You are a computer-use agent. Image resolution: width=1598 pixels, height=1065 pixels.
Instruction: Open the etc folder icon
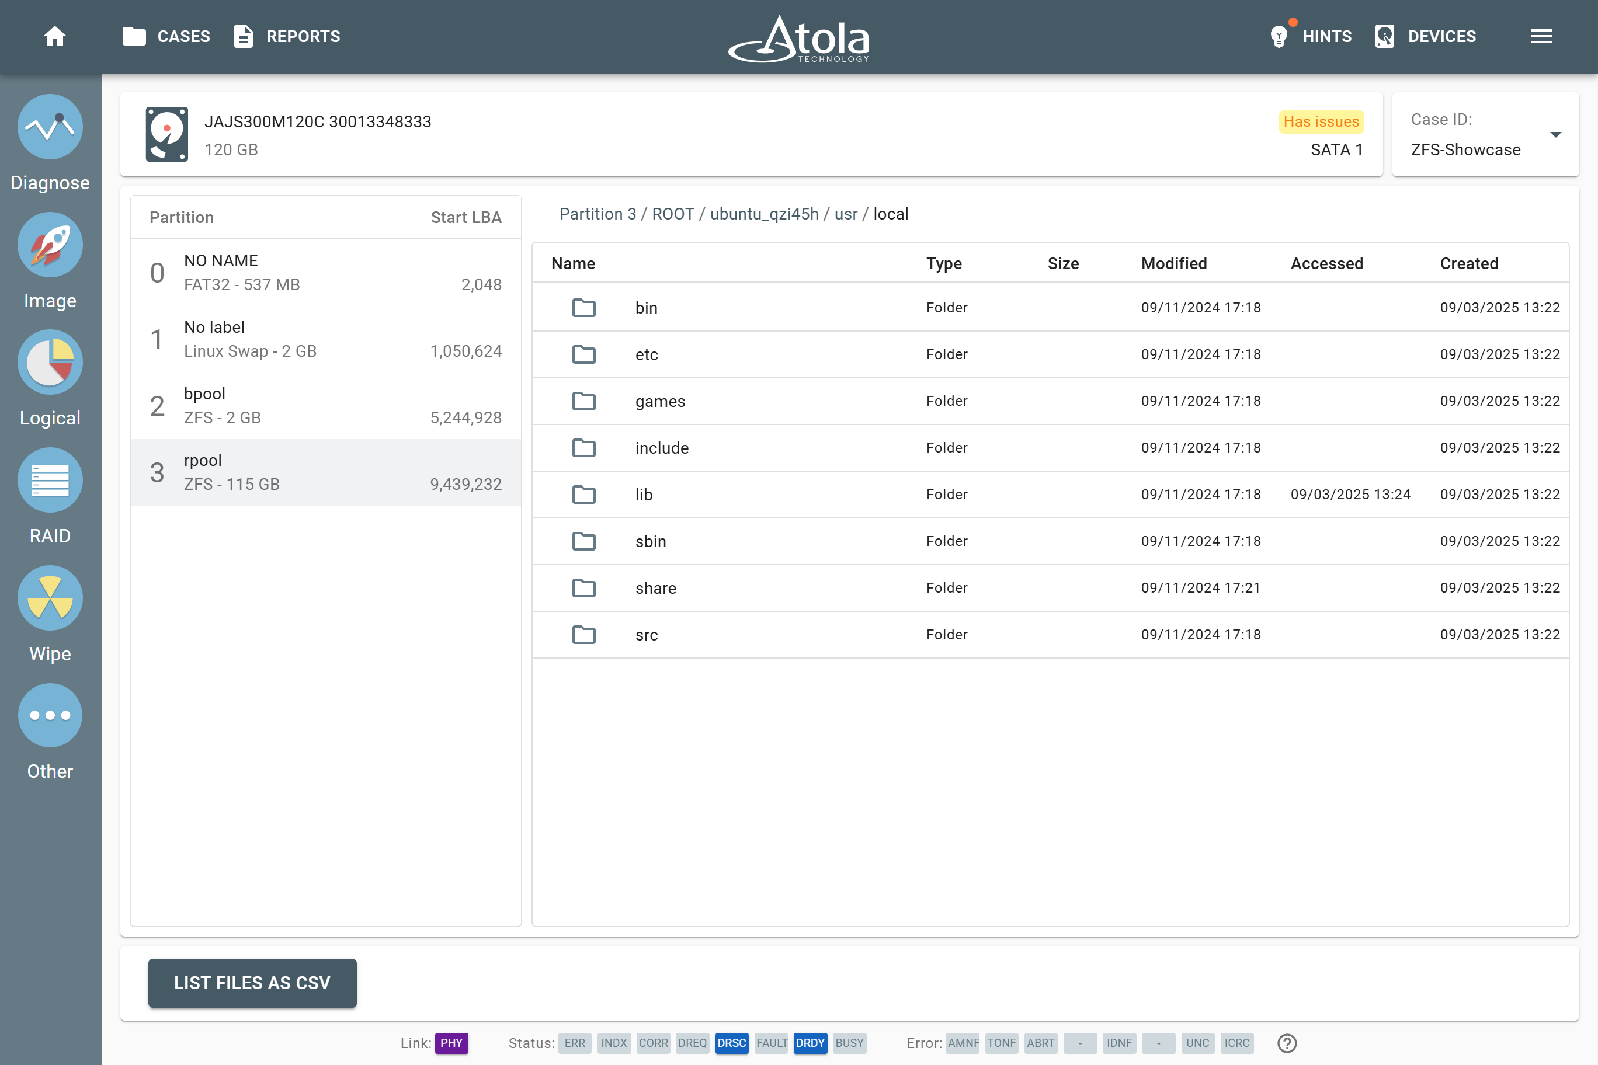point(583,354)
